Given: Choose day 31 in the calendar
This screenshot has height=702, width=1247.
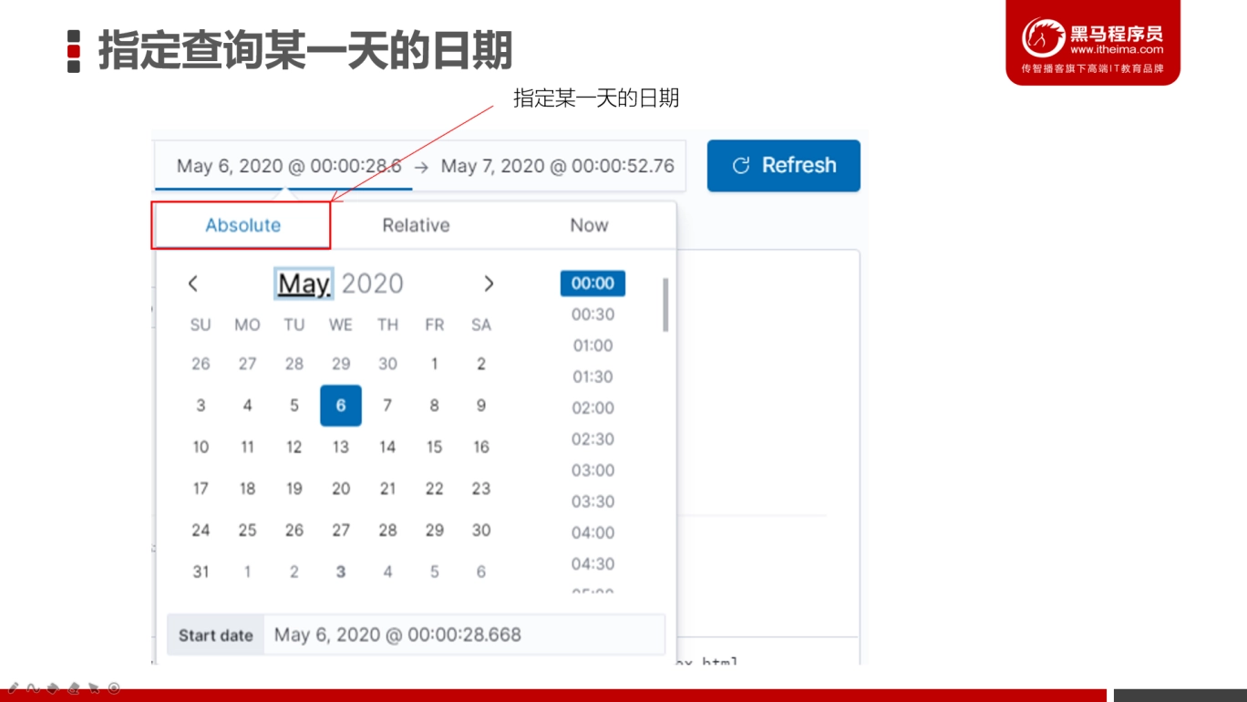Looking at the screenshot, I should pos(201,572).
